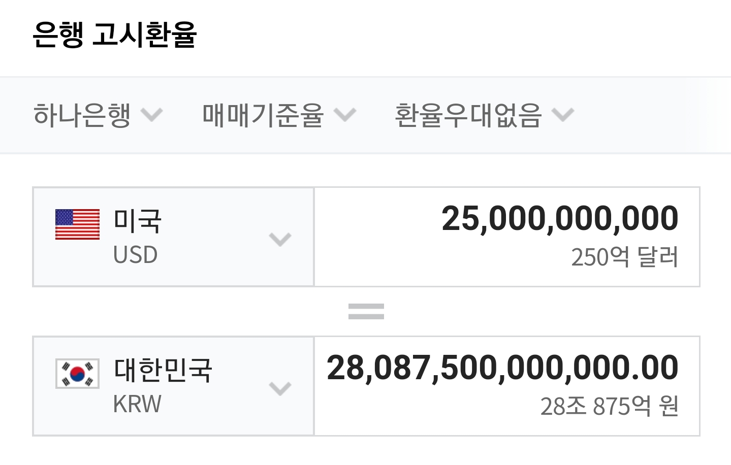731x465 pixels.
Task: Expand the KRW currency selector arrow
Action: point(280,388)
